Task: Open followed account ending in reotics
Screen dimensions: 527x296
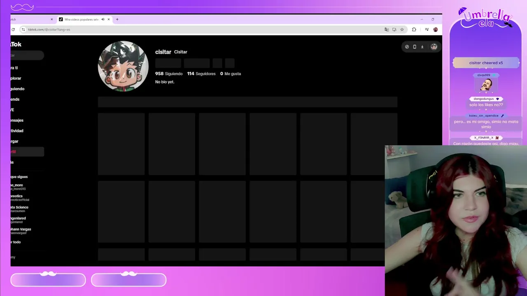Action: click(x=20, y=198)
